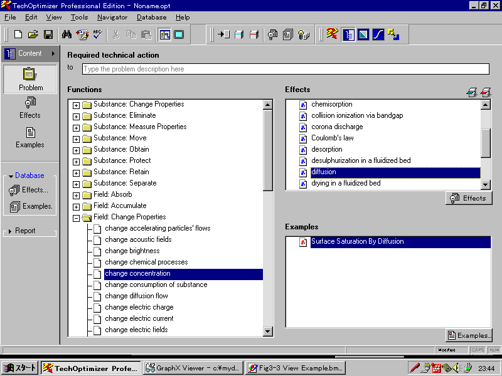Viewport: 502px width, 376px height.
Task: Expand the Field: Accumulate folder
Action: [x=76, y=207]
